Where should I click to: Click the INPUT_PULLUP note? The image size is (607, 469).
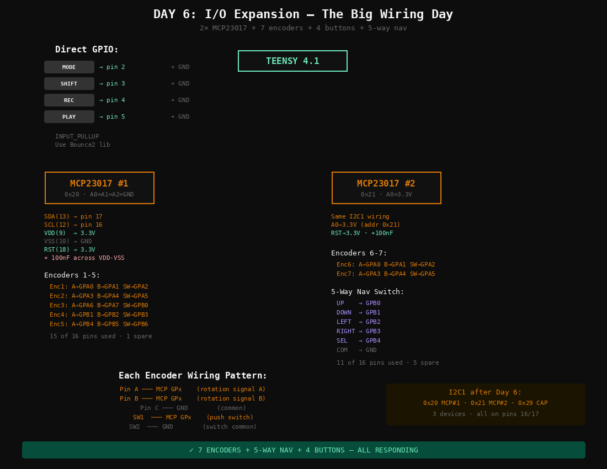pos(77,137)
